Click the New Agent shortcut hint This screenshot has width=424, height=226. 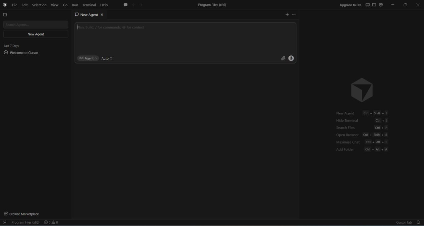tap(362, 113)
